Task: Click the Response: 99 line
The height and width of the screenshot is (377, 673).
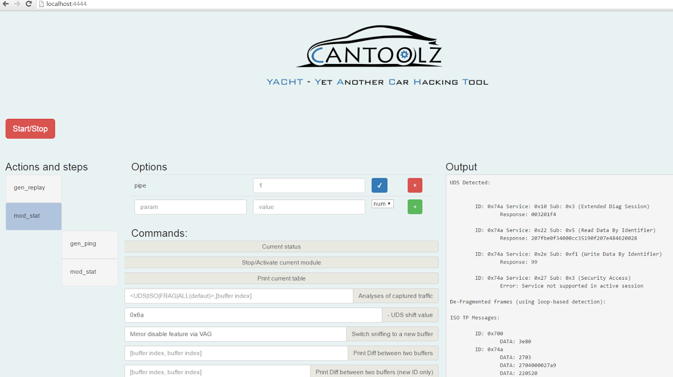Action: click(519, 262)
